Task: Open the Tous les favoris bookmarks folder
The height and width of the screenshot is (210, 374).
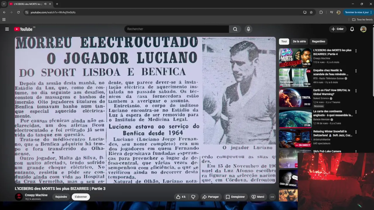Action: [x=362, y=20]
